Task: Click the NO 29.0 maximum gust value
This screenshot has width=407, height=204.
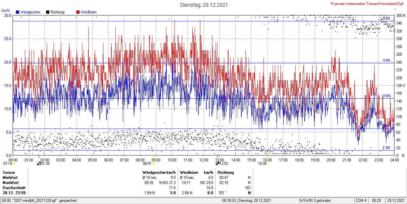Action: [207, 183]
